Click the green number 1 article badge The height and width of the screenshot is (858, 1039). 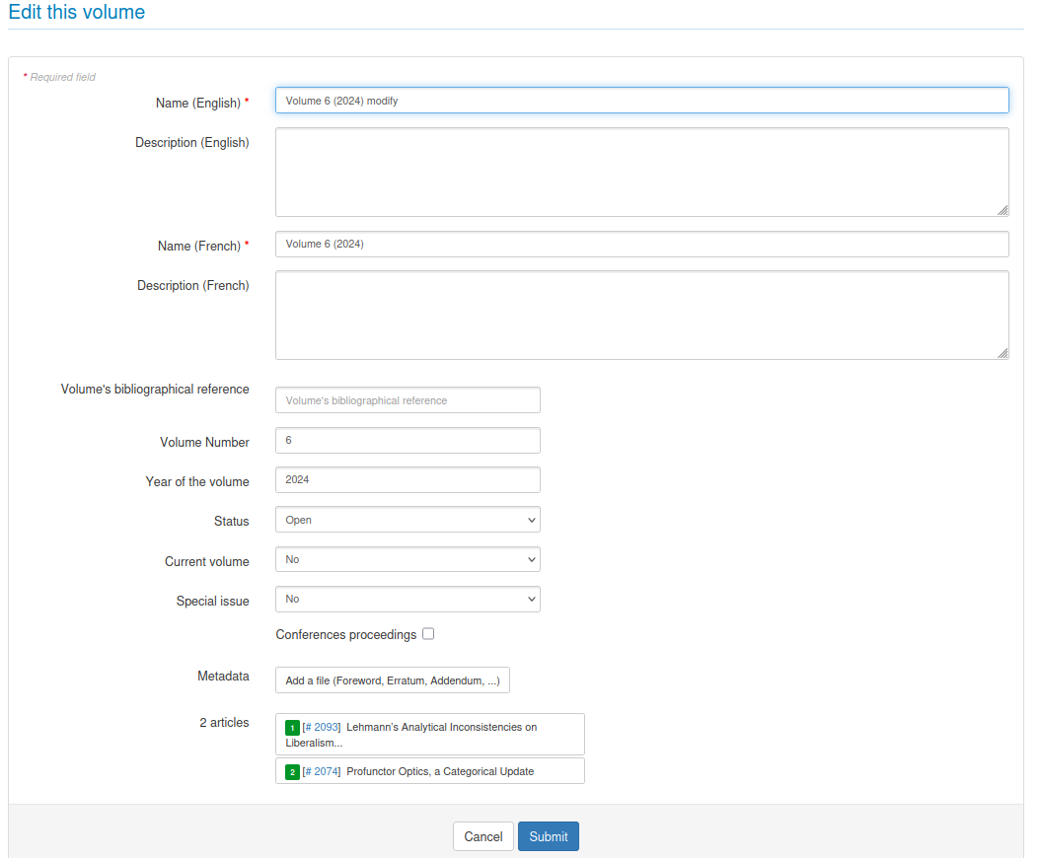pos(292,728)
